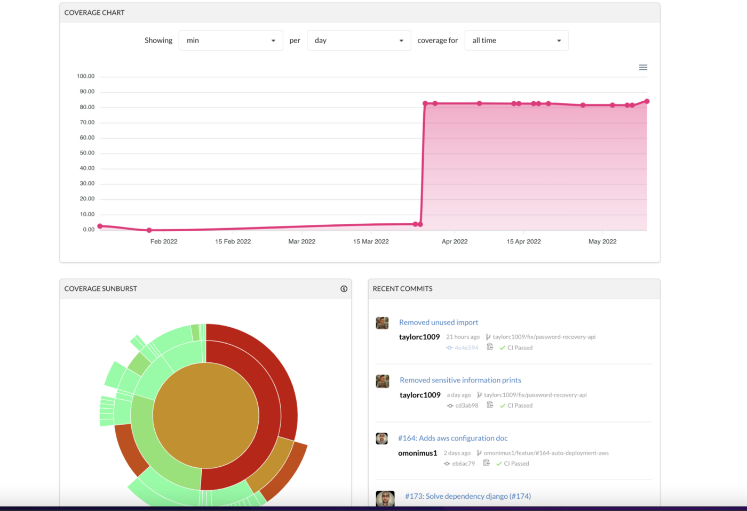Click the commit node icon before eb6ac79
The height and width of the screenshot is (511, 747).
tap(447, 464)
